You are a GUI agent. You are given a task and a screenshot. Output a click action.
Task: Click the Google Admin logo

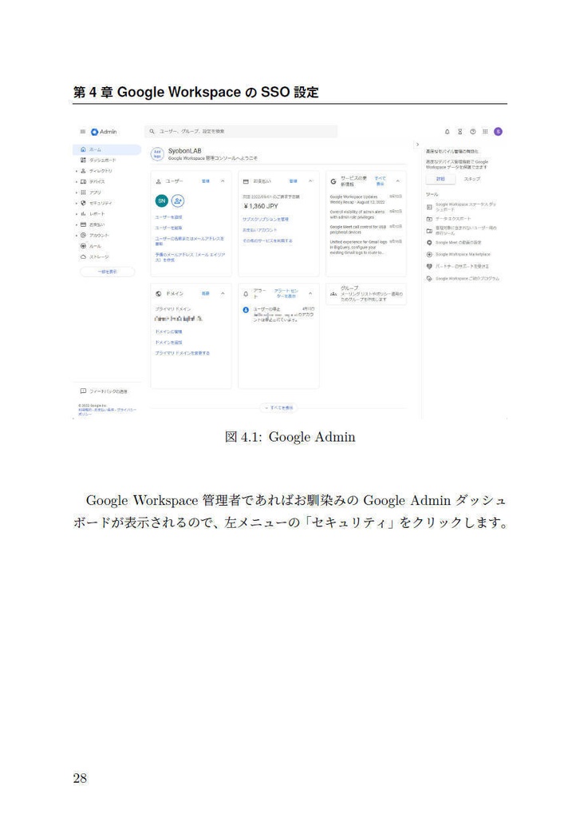[x=104, y=132]
